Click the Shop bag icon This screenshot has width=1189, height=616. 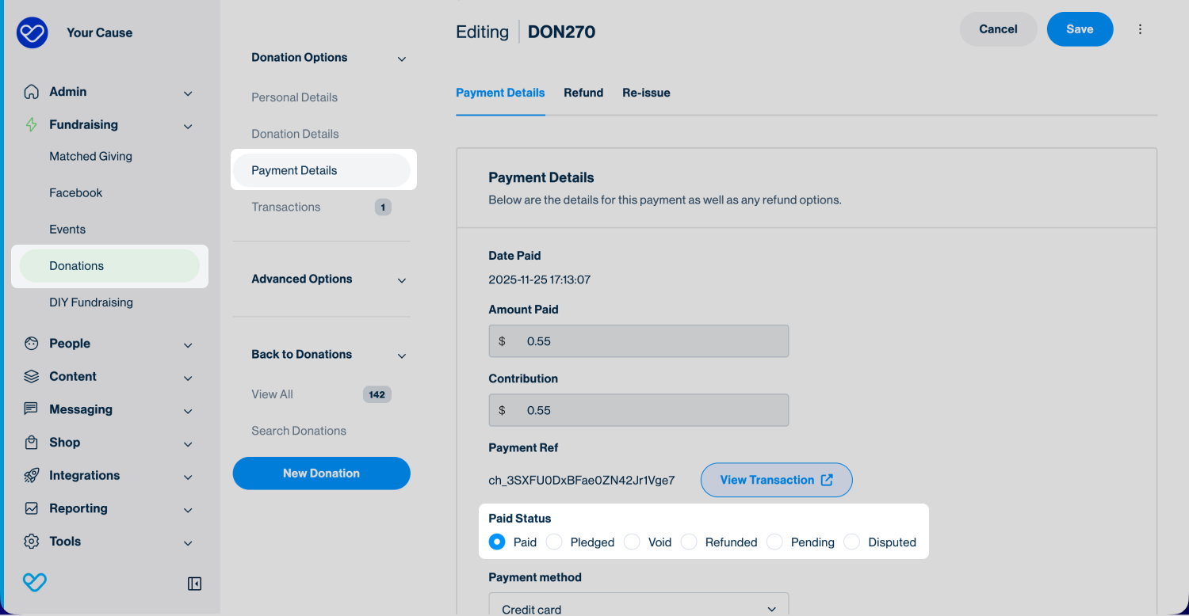click(31, 443)
